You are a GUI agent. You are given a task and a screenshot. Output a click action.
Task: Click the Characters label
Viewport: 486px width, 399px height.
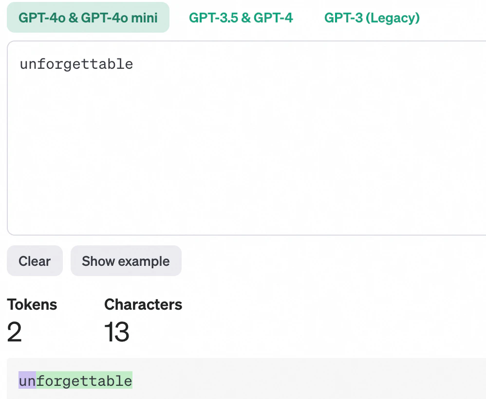click(143, 304)
